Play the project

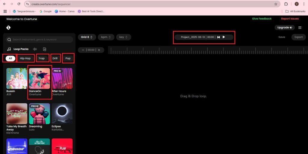(x=224, y=37)
